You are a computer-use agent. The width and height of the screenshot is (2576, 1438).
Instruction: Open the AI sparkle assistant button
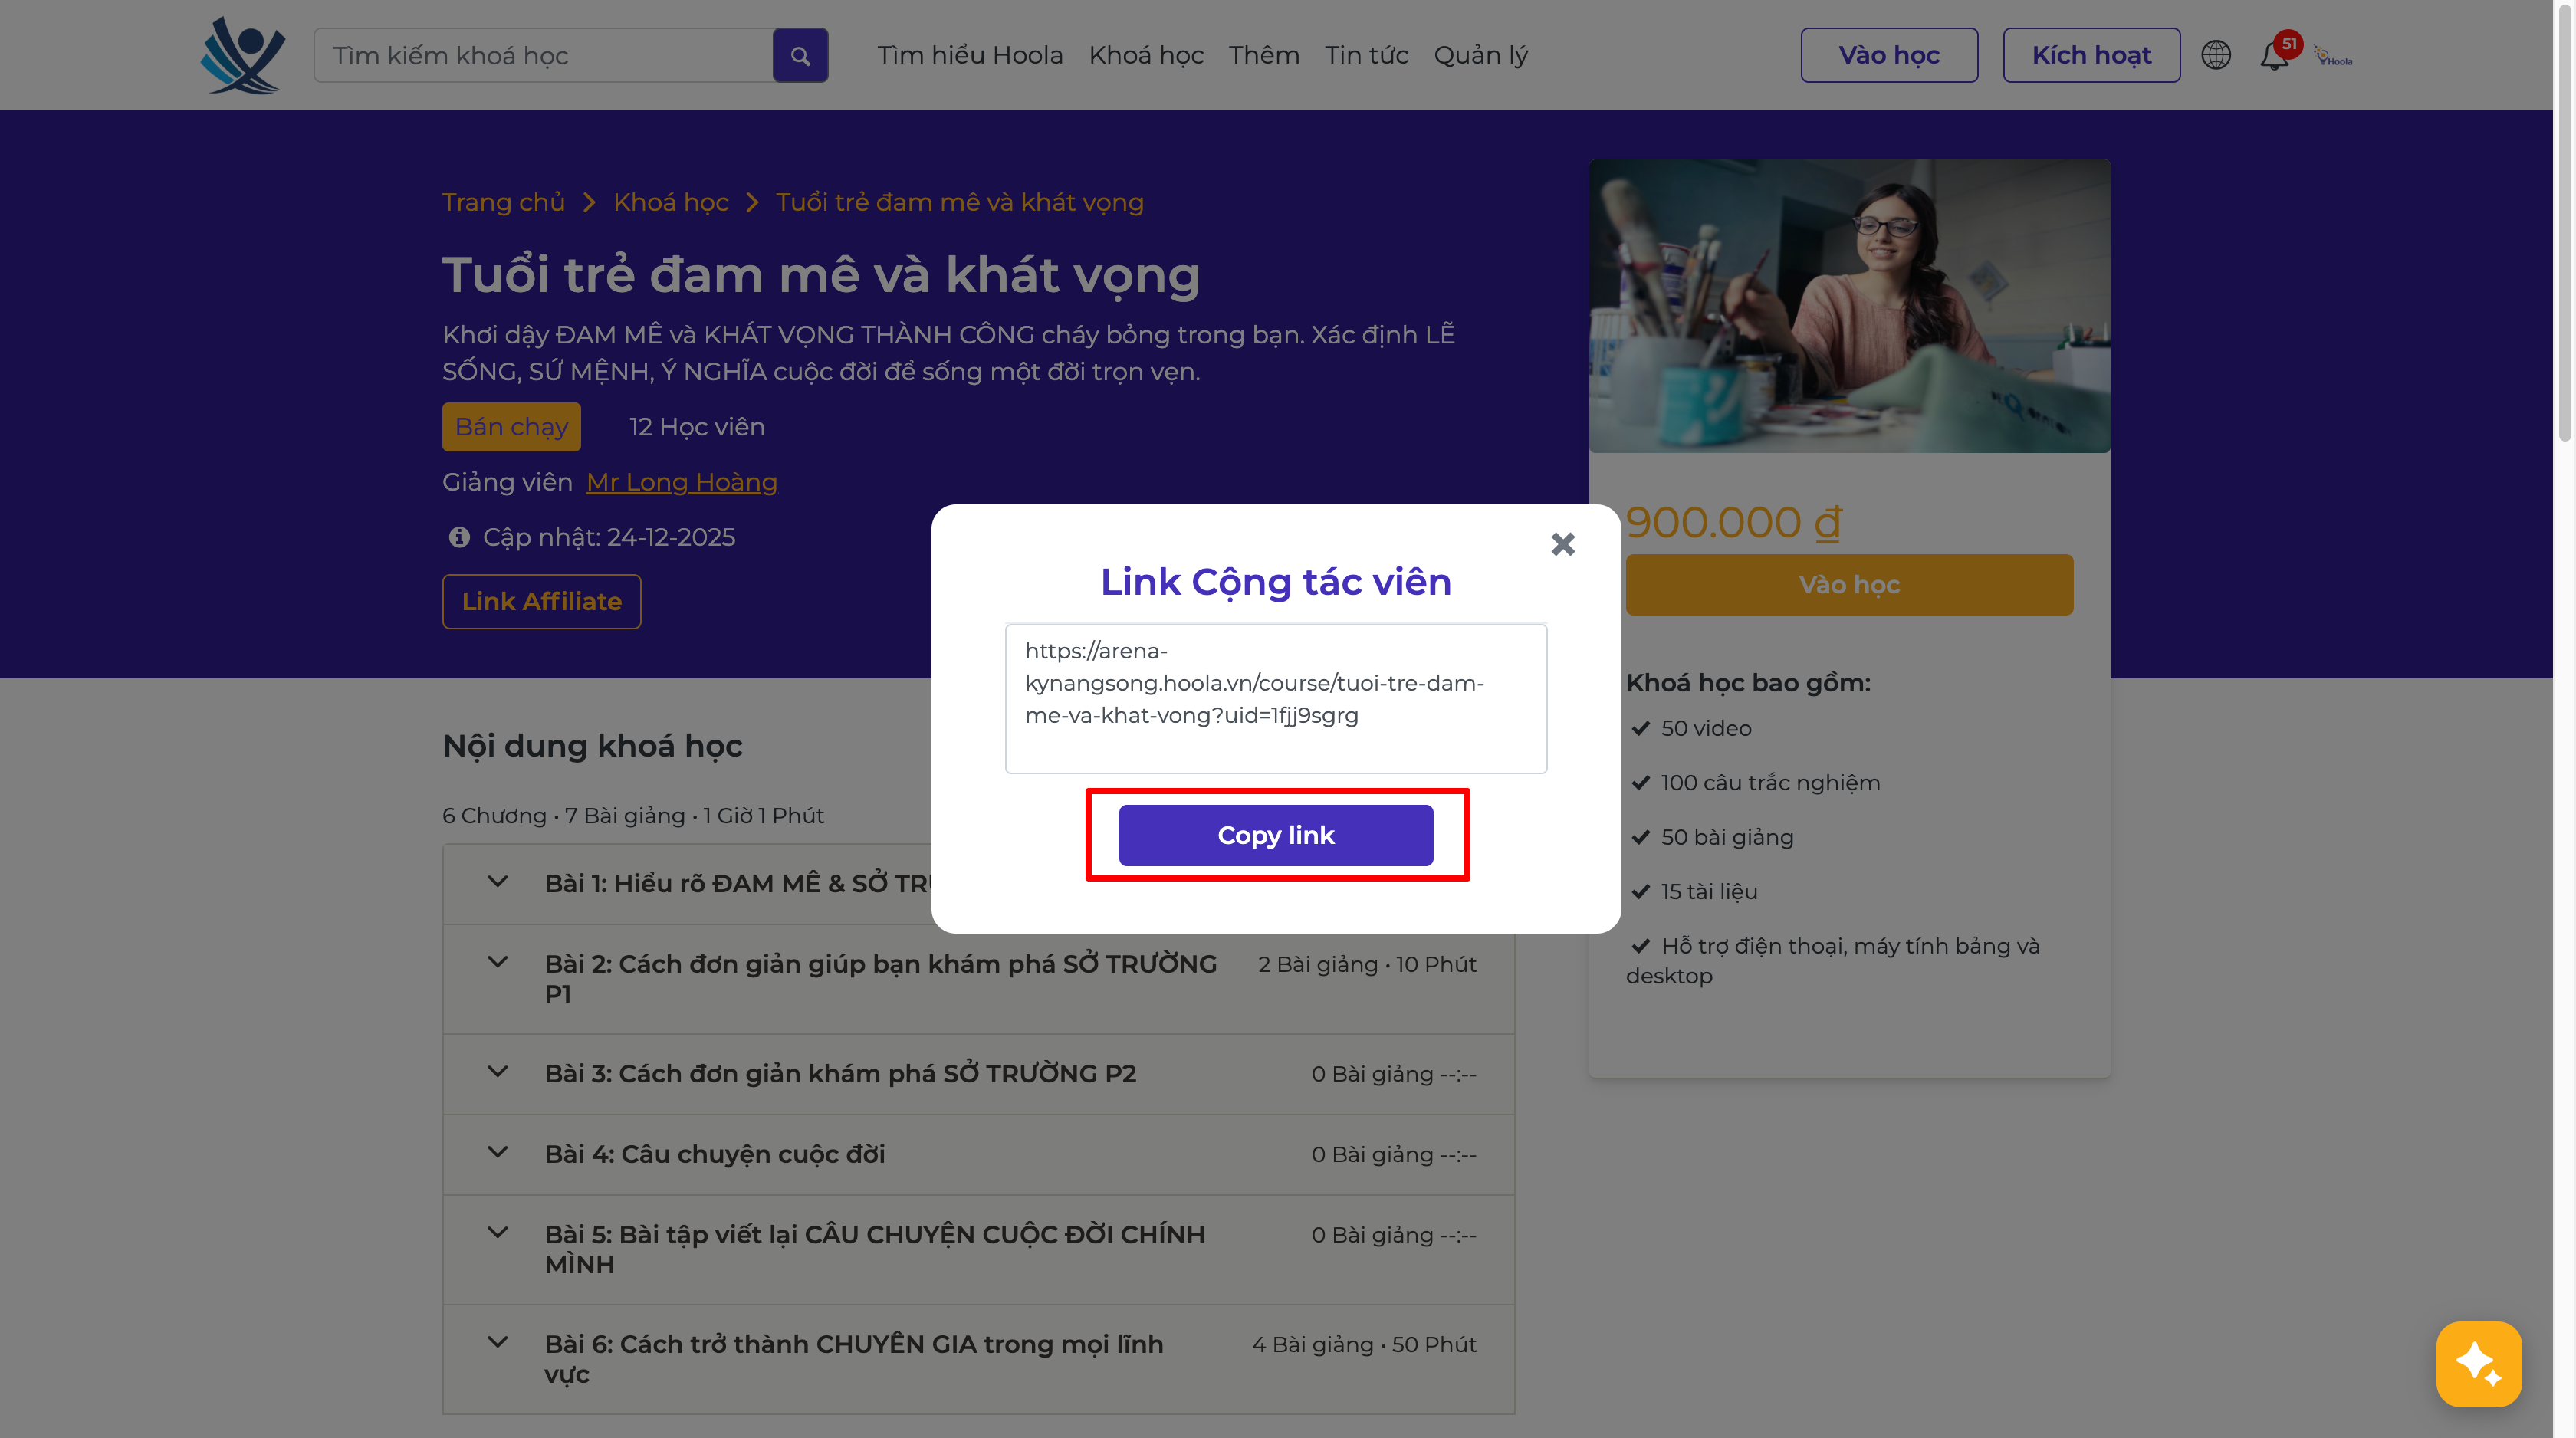pos(2478,1363)
